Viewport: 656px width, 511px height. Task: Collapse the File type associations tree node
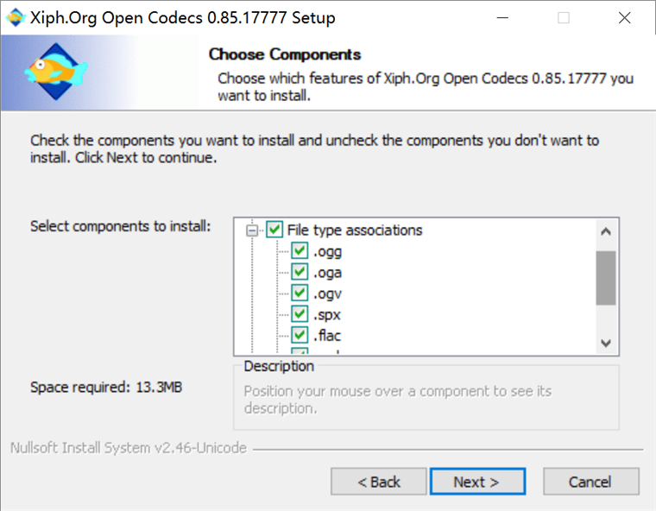252,230
